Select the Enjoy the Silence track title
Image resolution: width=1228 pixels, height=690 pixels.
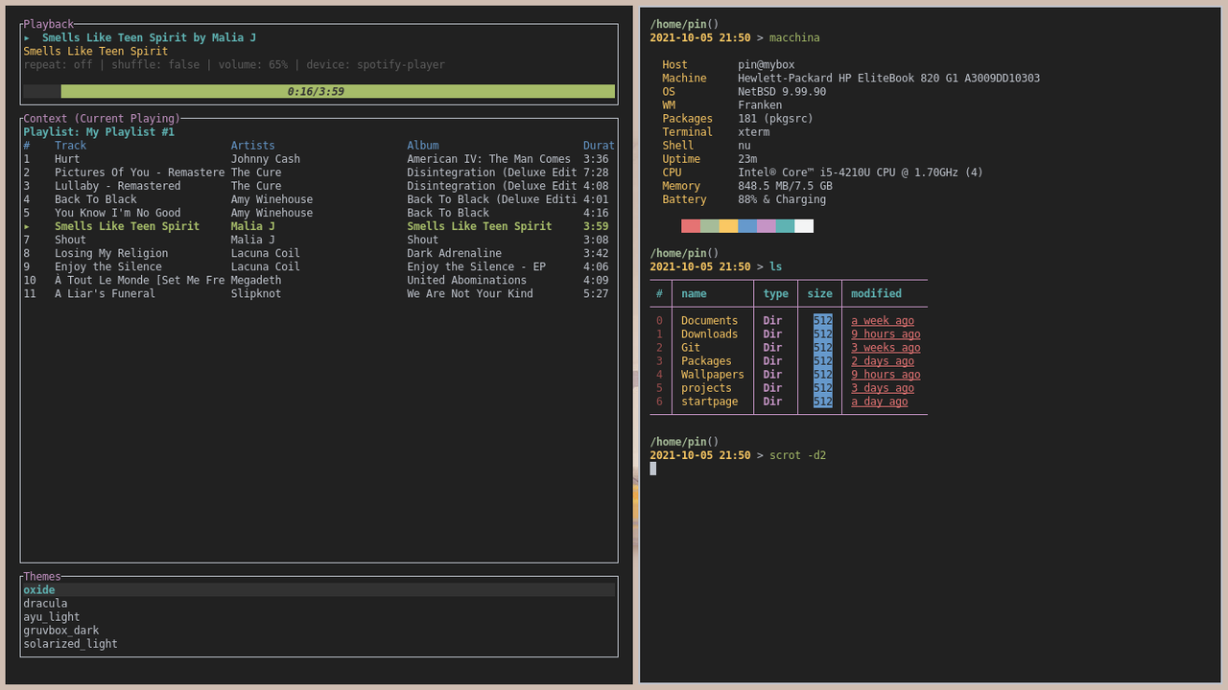(108, 266)
